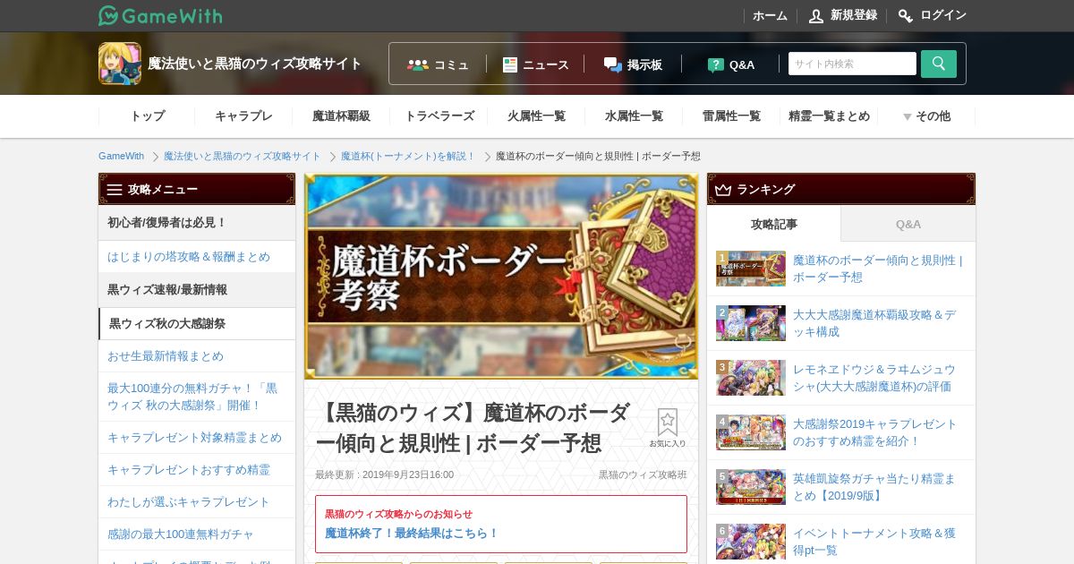This screenshot has height=564, width=1074.
Task: Open はじまりの塔攻略＆報酬まとめ sidebar link
Action: coord(197,257)
